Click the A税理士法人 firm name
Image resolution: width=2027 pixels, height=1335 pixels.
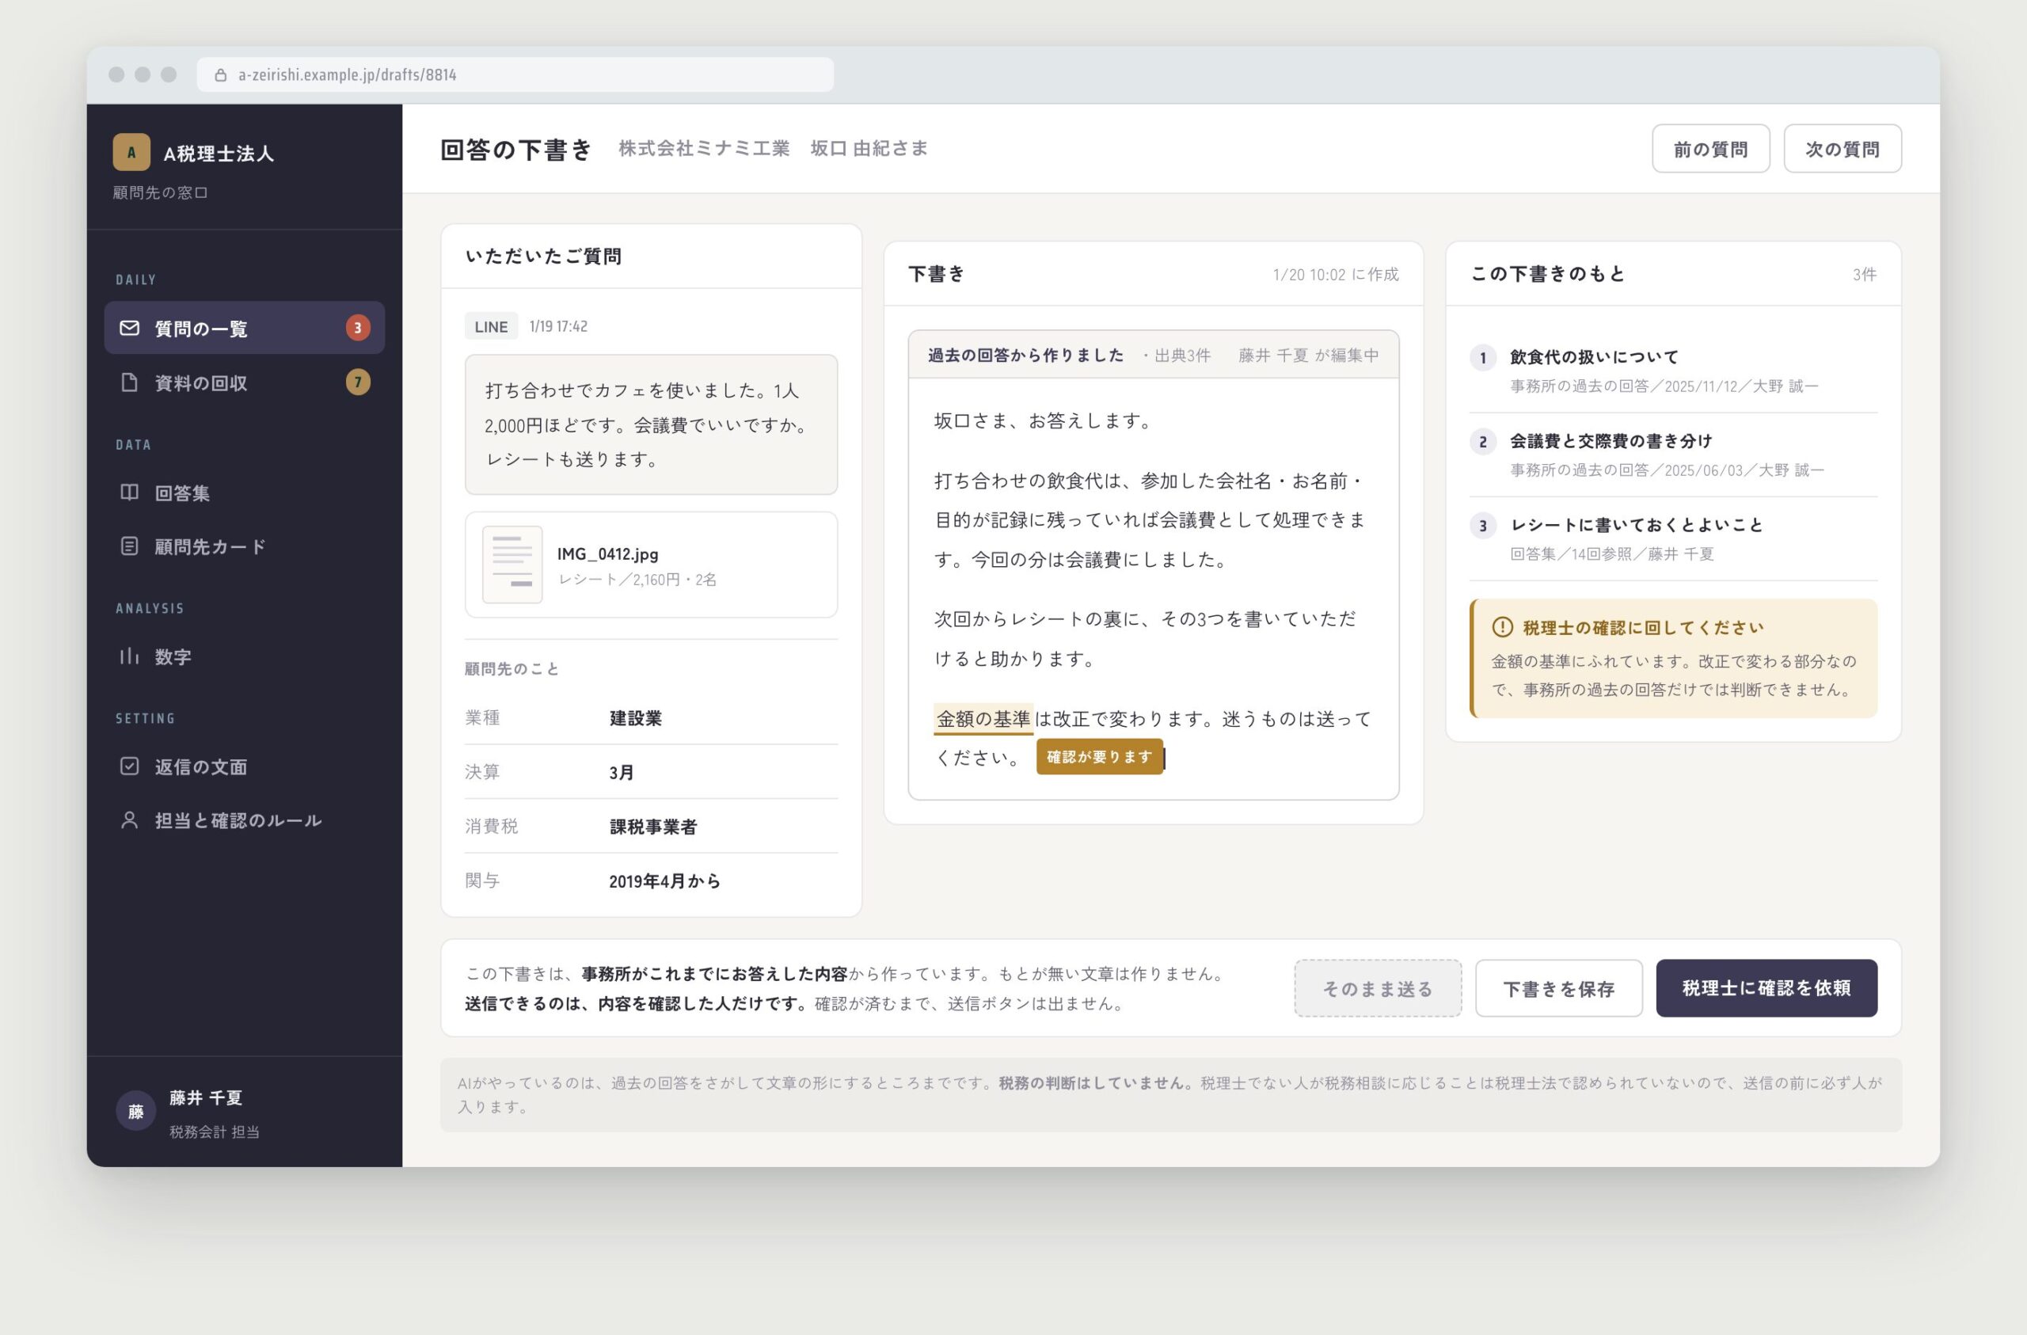coord(219,154)
